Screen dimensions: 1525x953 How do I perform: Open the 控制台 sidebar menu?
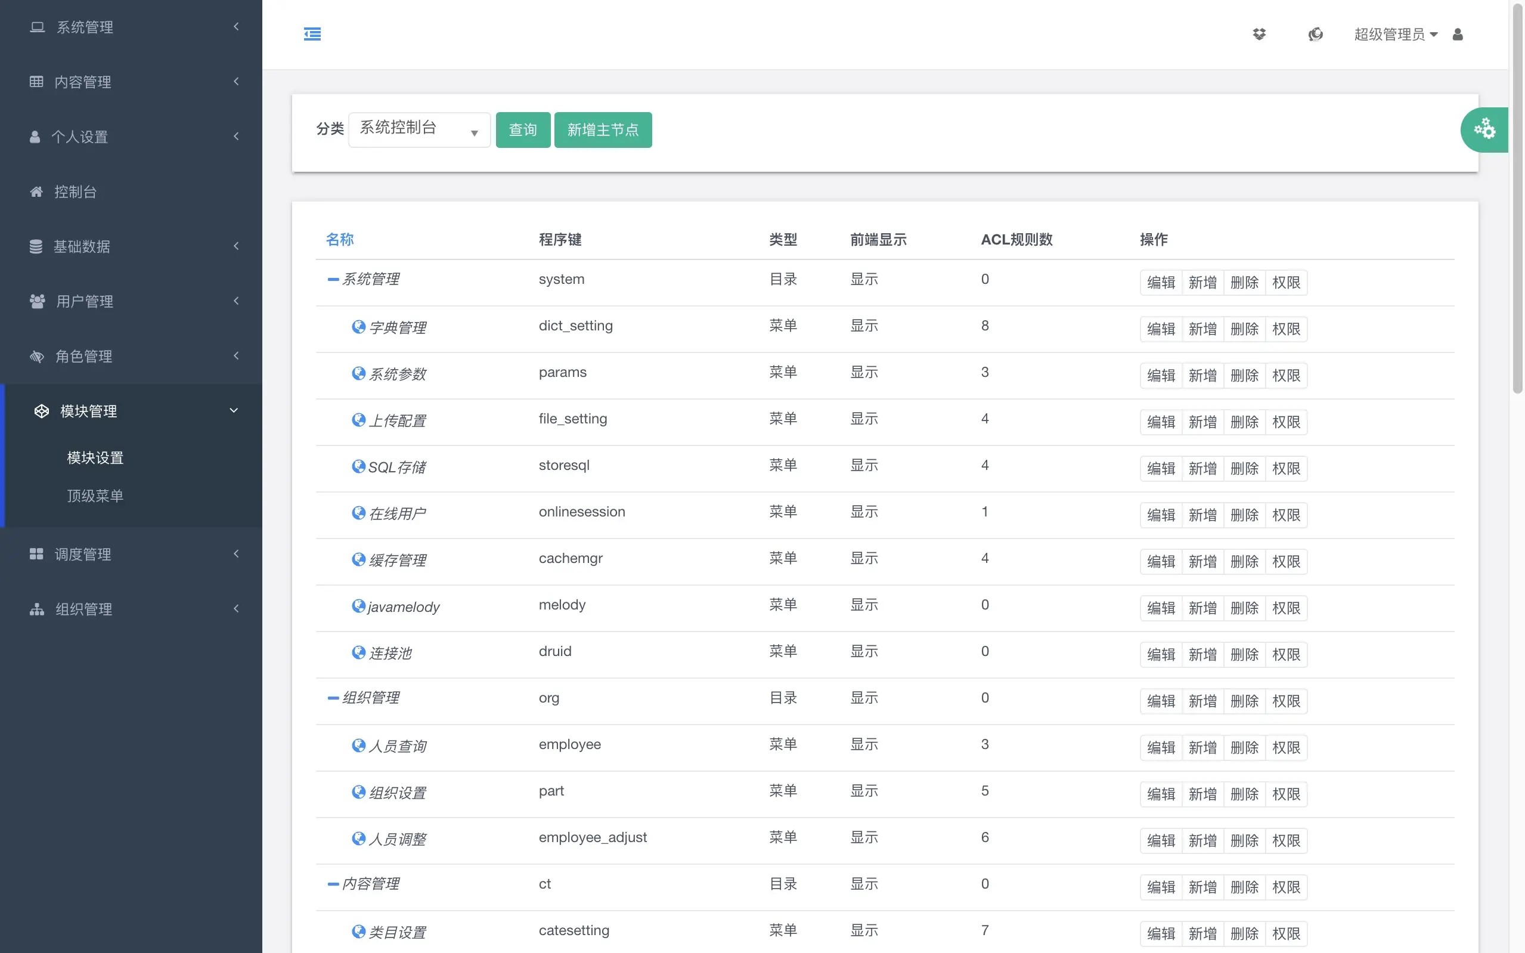[x=131, y=191]
